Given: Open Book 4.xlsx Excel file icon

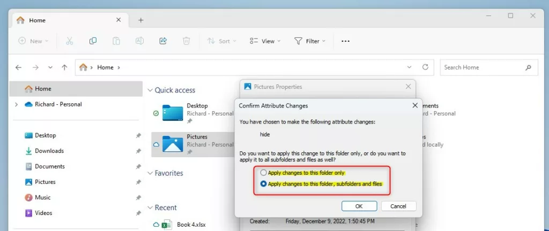Looking at the screenshot, I should (x=167, y=225).
